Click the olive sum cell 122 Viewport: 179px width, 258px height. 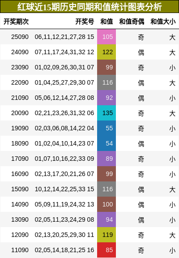107,52
